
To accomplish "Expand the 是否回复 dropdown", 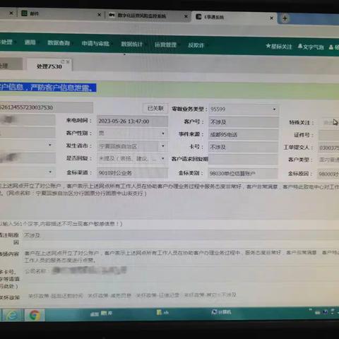I will 163,158.
